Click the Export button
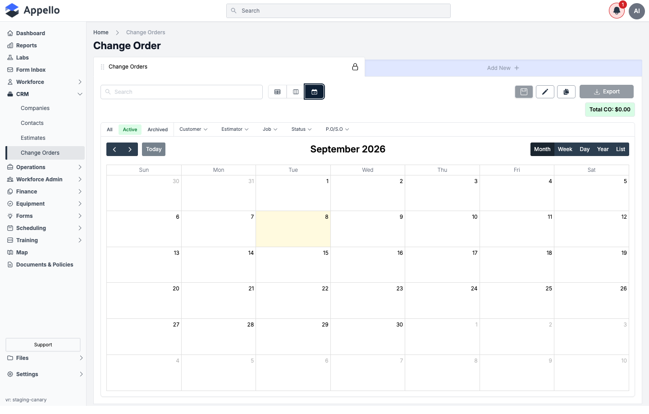This screenshot has width=649, height=414. point(607,92)
